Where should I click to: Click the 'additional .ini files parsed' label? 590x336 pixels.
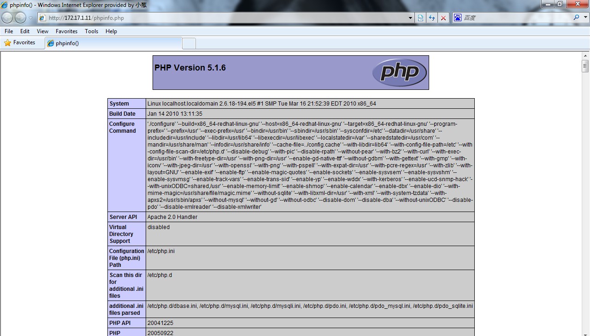coord(126,309)
